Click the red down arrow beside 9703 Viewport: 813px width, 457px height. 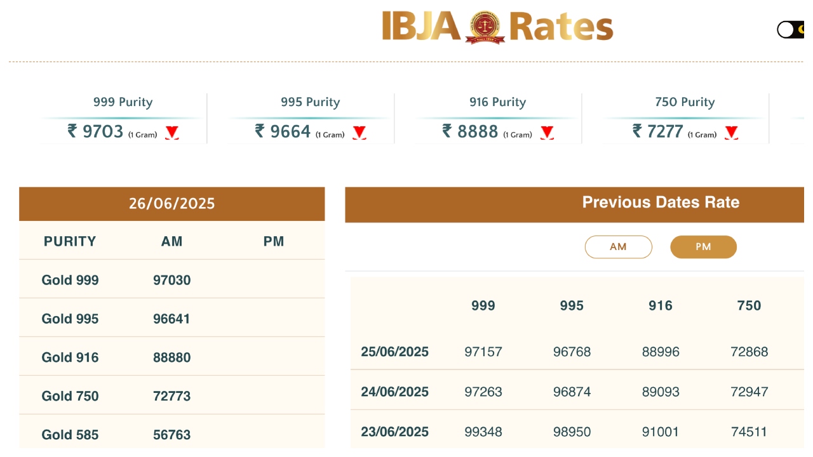(171, 133)
